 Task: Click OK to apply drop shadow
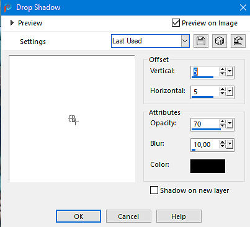point(78,216)
